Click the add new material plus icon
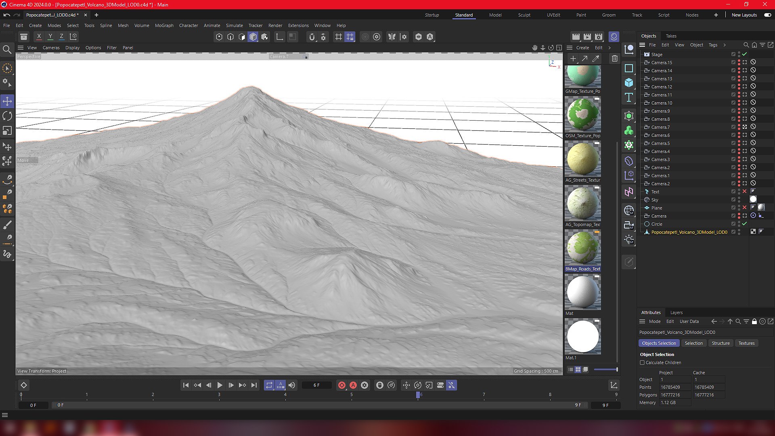The width and height of the screenshot is (775, 436). [573, 59]
